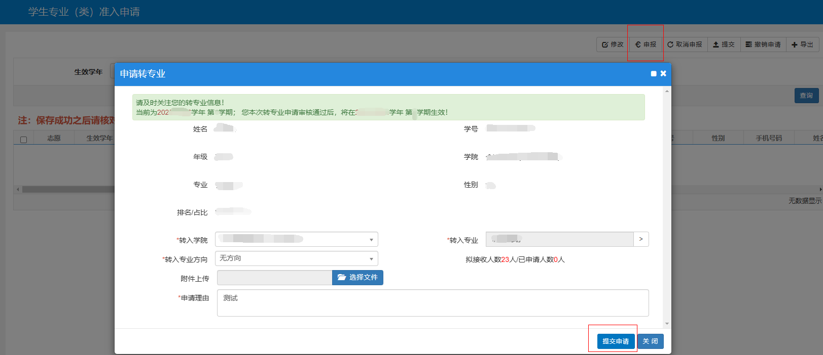Click the arrow button next to 转入专业

[x=641, y=239]
